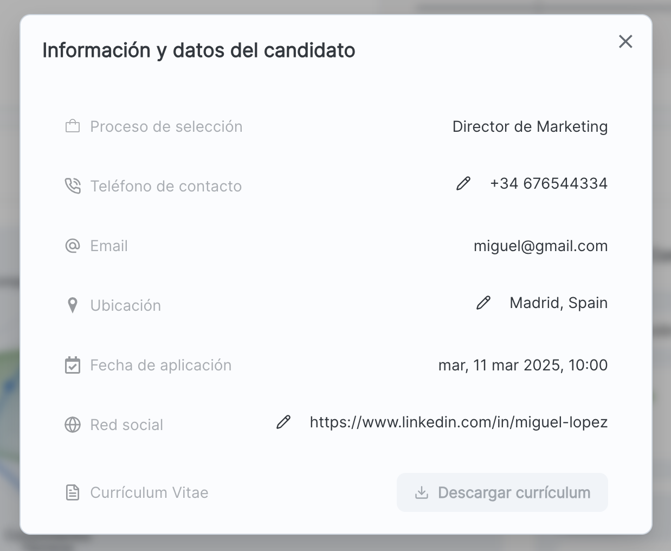Click the phone icon beside Teléfono de contacto
Image resolution: width=671 pixels, height=551 pixels.
73,186
